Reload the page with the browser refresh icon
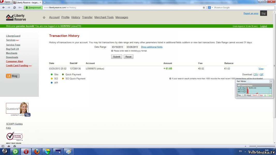The width and height of the screenshot is (276, 155). 14,7
